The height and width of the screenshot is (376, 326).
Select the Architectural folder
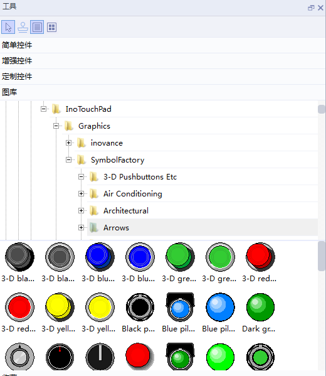point(126,211)
